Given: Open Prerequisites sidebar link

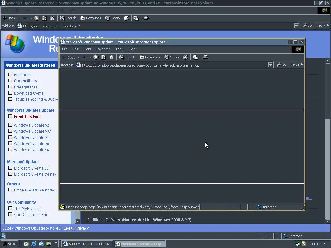Looking at the screenshot, I should point(26,87).
